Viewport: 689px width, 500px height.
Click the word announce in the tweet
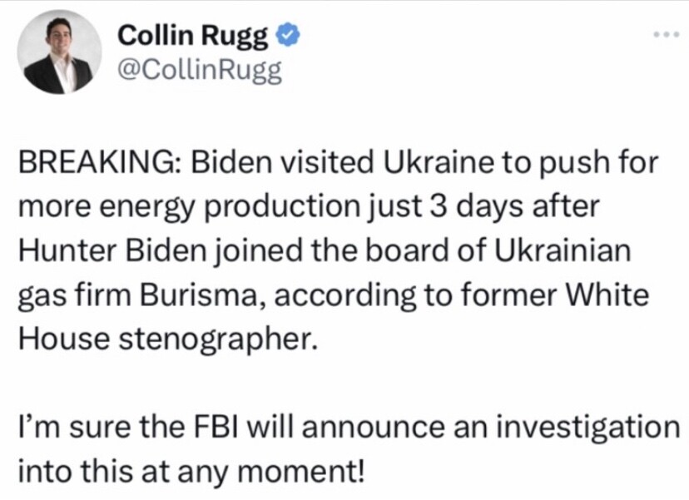pyautogui.click(x=374, y=428)
